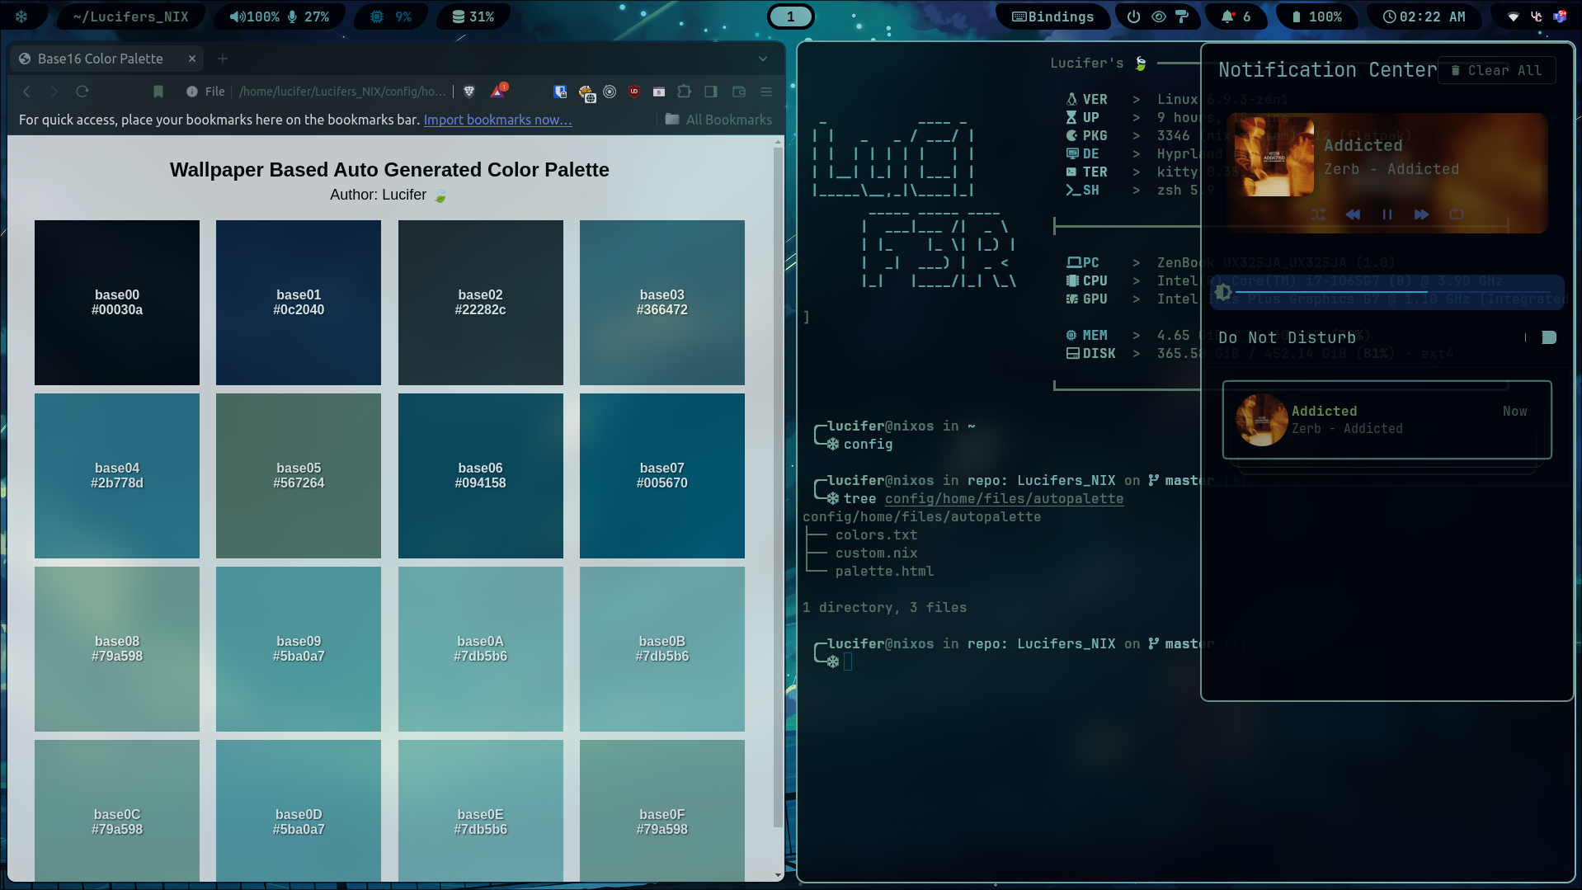Image resolution: width=1582 pixels, height=890 pixels.
Task: Click the paint roller theme icon
Action: (1182, 16)
